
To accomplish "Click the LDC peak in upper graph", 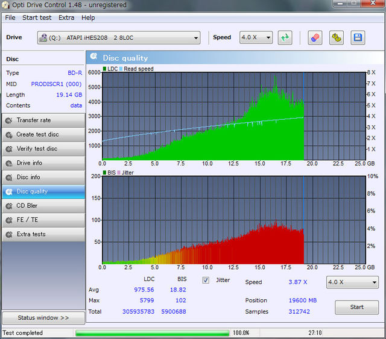I will tap(275, 80).
